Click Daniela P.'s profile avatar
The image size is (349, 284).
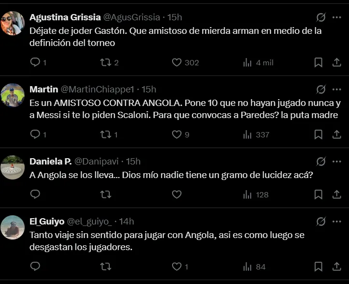pos(13,167)
